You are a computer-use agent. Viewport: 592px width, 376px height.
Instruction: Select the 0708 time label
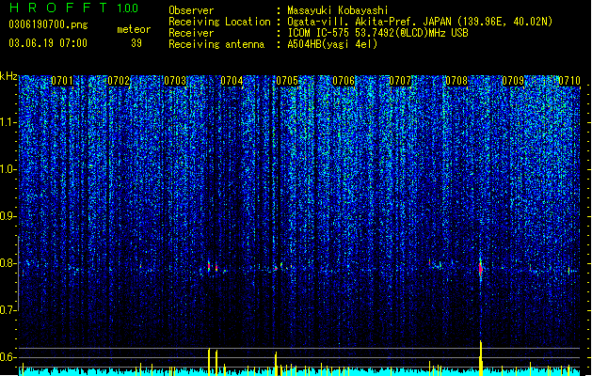click(x=456, y=81)
